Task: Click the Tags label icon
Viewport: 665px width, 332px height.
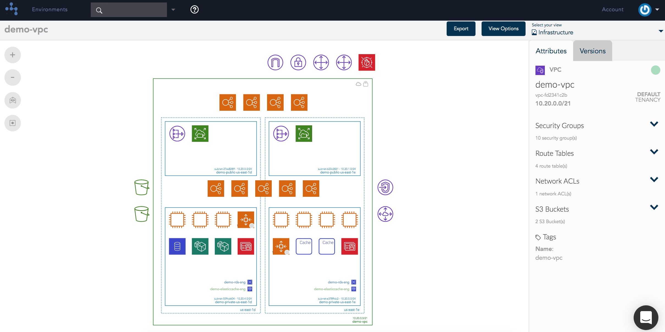Action: pos(538,237)
